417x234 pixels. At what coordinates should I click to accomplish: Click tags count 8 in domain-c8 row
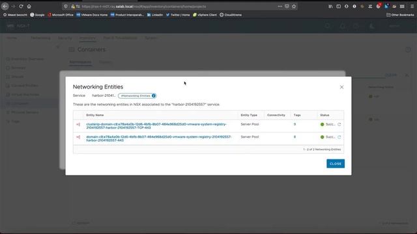tap(295, 137)
